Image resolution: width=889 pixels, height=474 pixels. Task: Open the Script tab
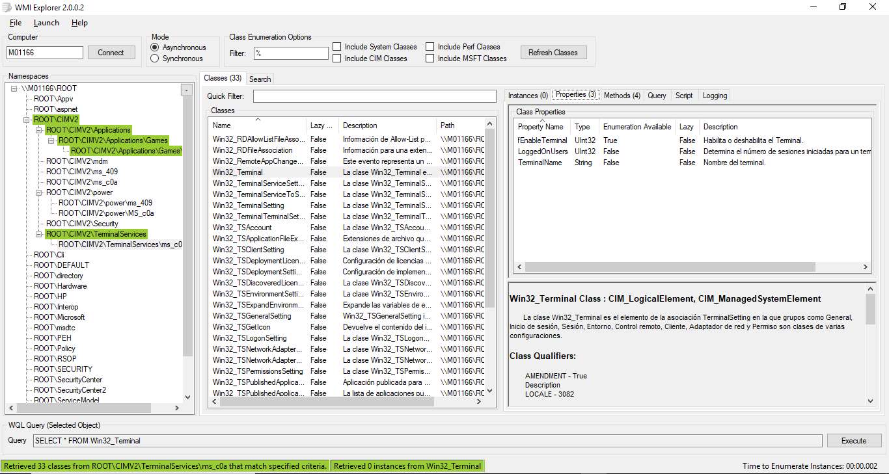pos(684,96)
